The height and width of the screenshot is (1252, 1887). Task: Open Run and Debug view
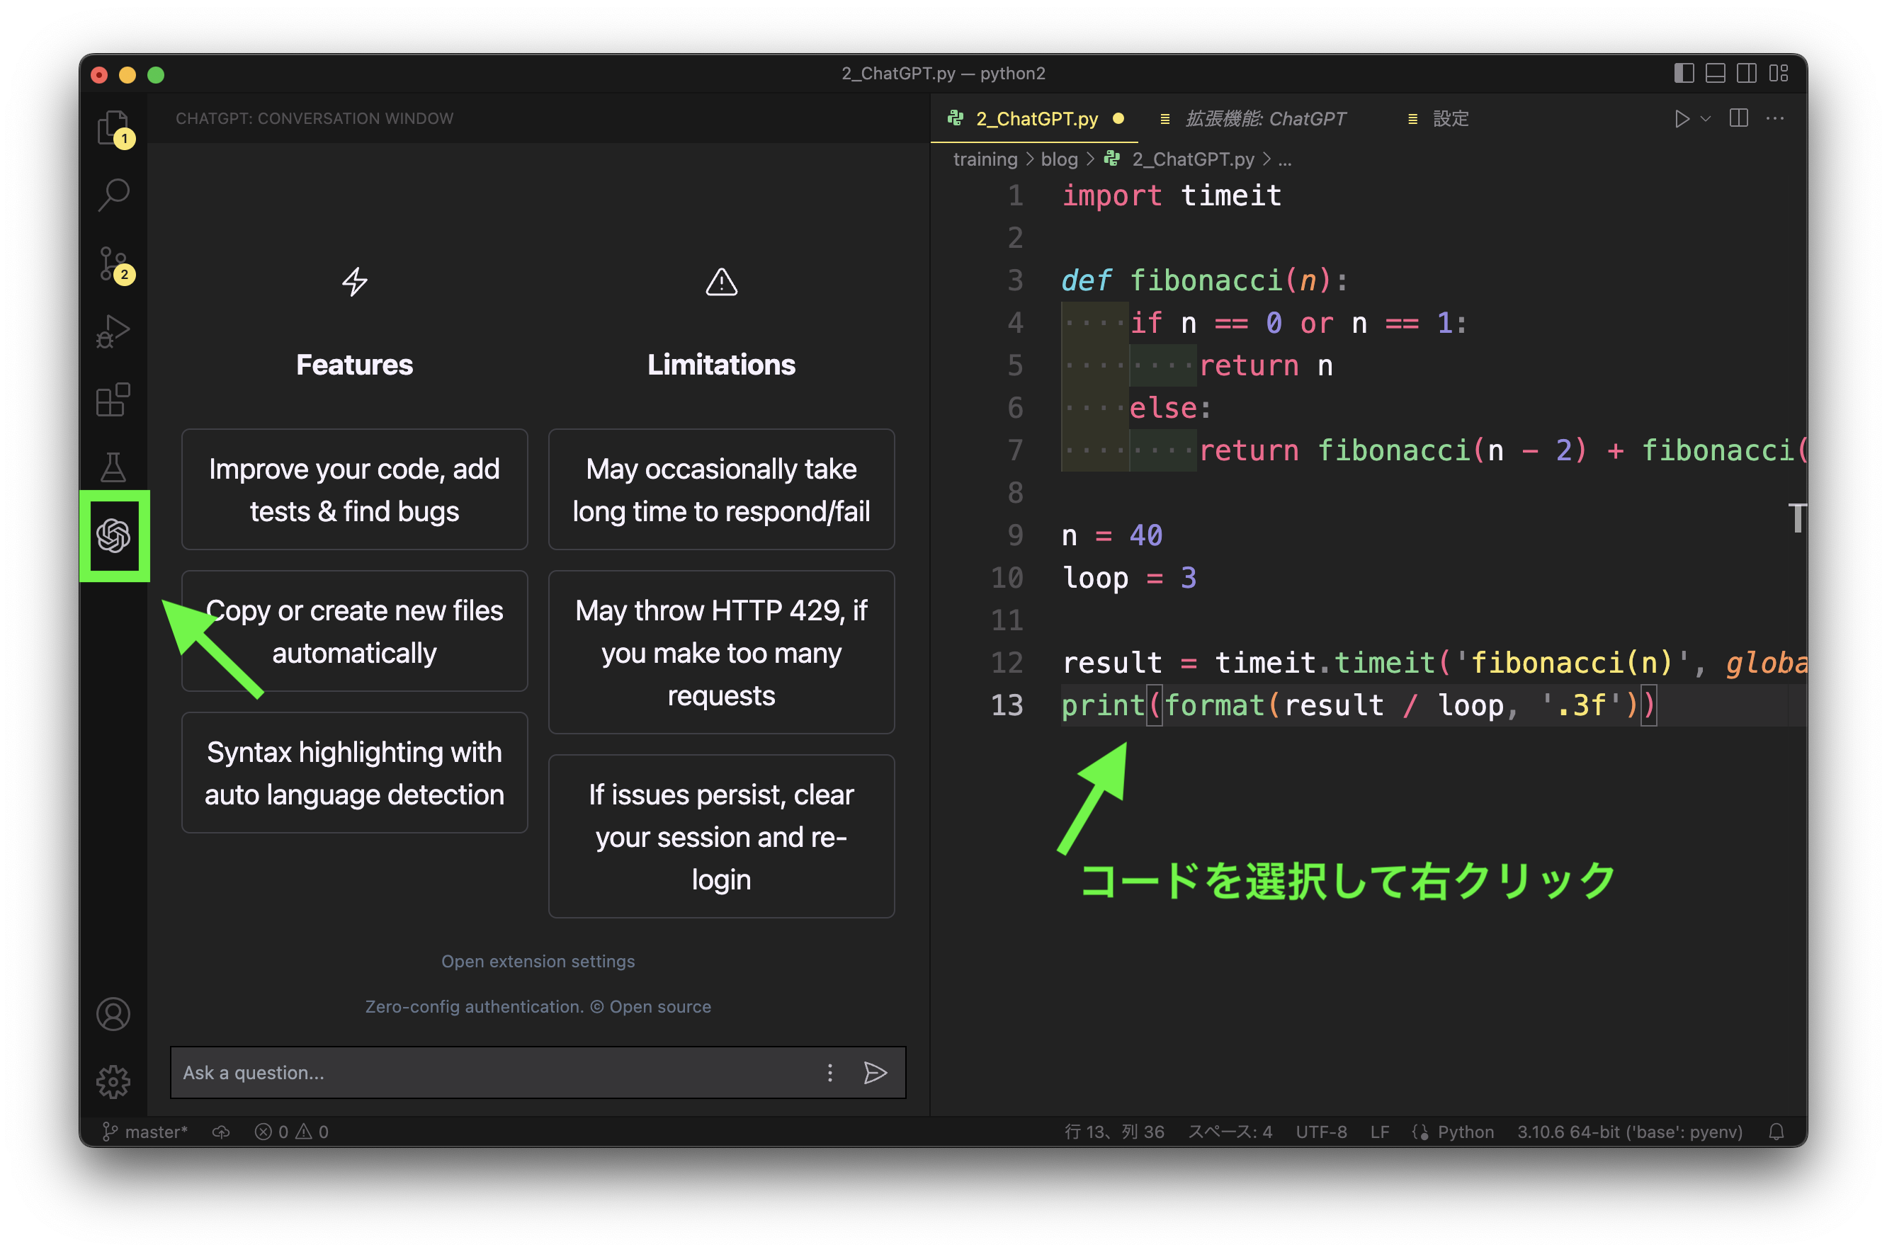coord(113,331)
